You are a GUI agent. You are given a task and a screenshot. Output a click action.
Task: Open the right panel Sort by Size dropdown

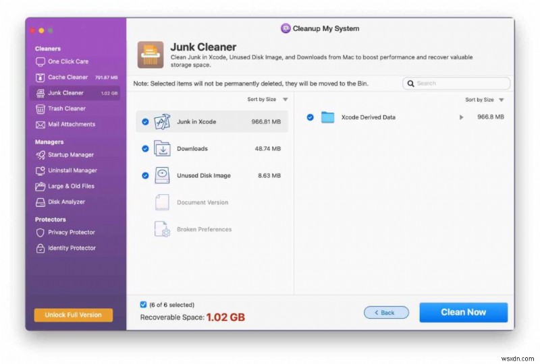[485, 100]
